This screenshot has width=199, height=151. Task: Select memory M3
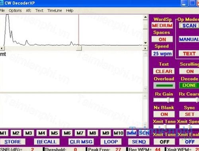pyautogui.click(x=29, y=133)
